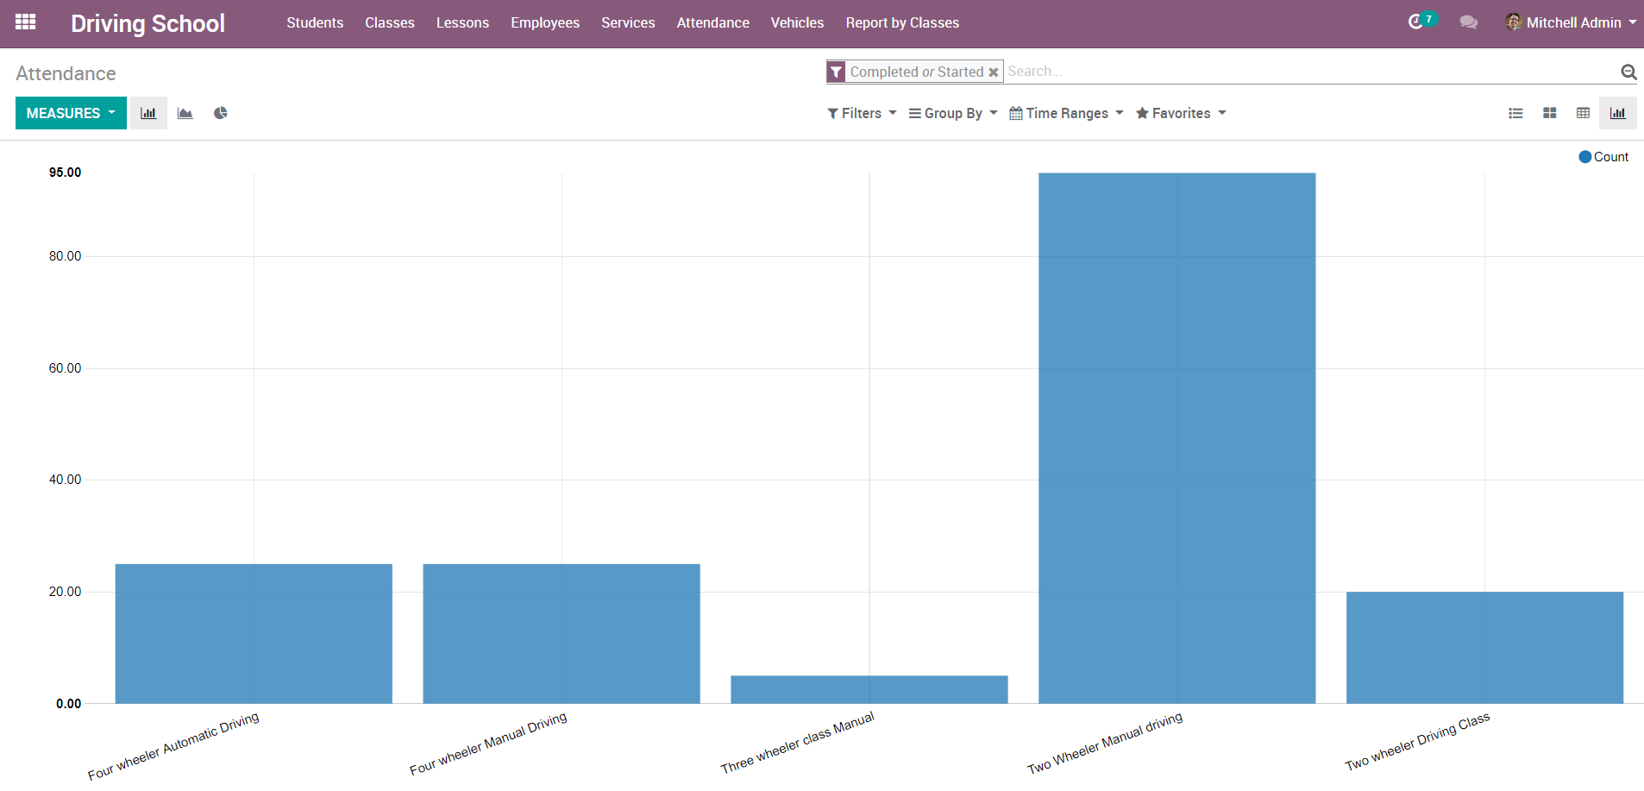This screenshot has width=1644, height=791.
Task: Open the apps grid menu
Action: click(26, 22)
